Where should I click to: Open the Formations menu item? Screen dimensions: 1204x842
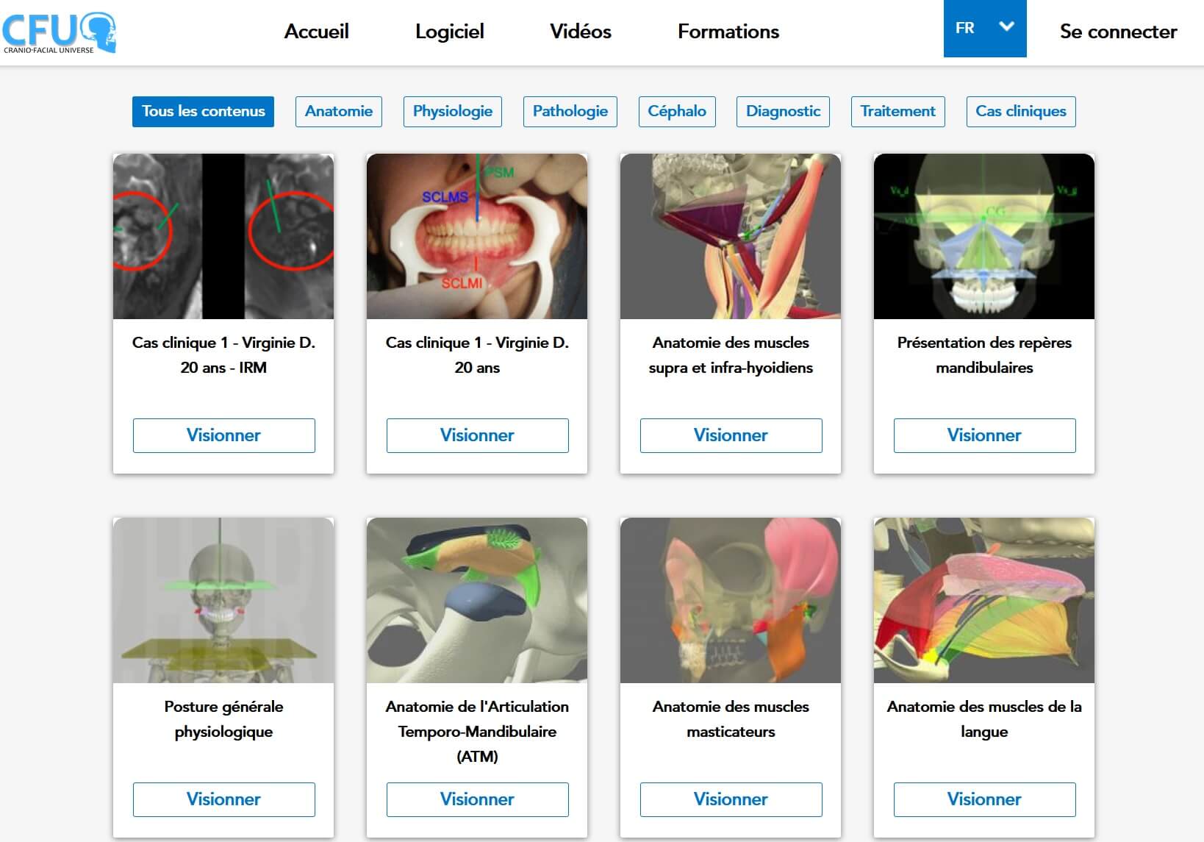click(728, 32)
